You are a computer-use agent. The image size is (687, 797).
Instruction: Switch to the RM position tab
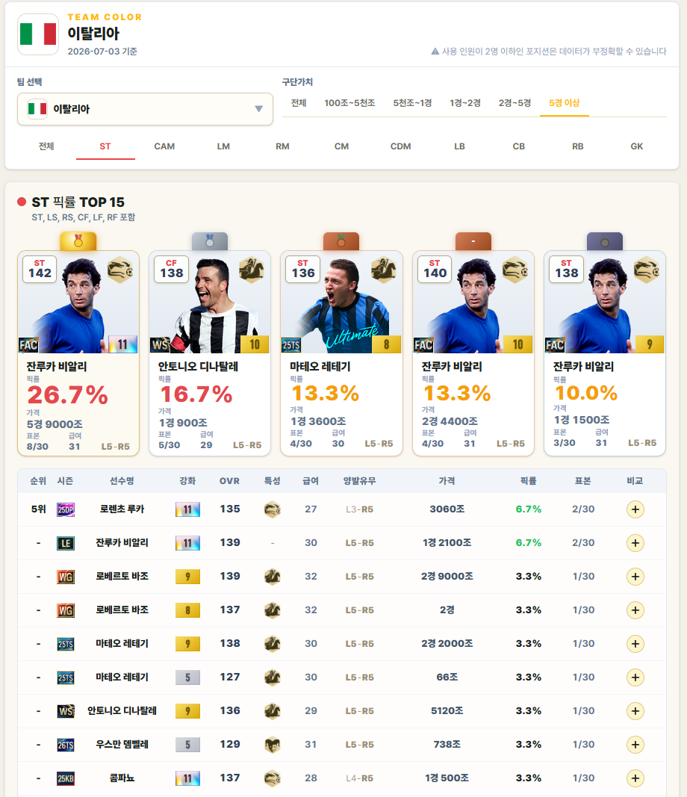pos(282,146)
